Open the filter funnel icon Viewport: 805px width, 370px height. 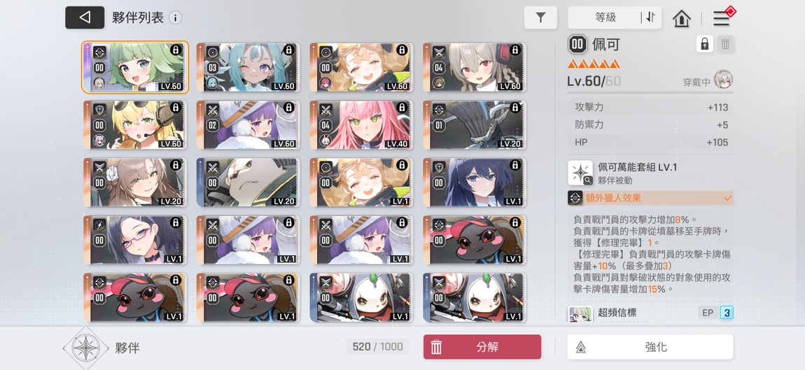[540, 17]
